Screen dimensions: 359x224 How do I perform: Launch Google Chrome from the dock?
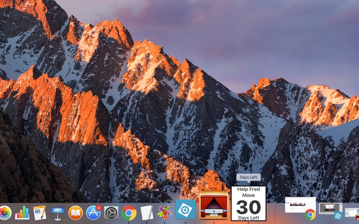(x=129, y=213)
